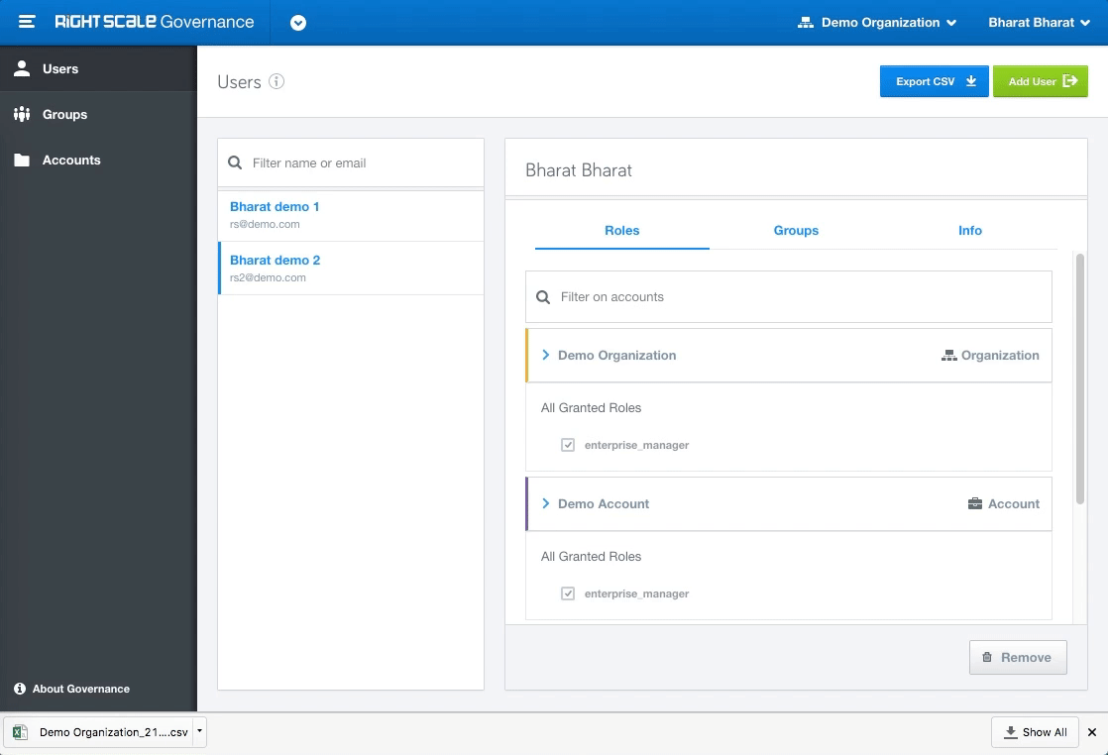Click the info icon beside Users heading

click(277, 81)
